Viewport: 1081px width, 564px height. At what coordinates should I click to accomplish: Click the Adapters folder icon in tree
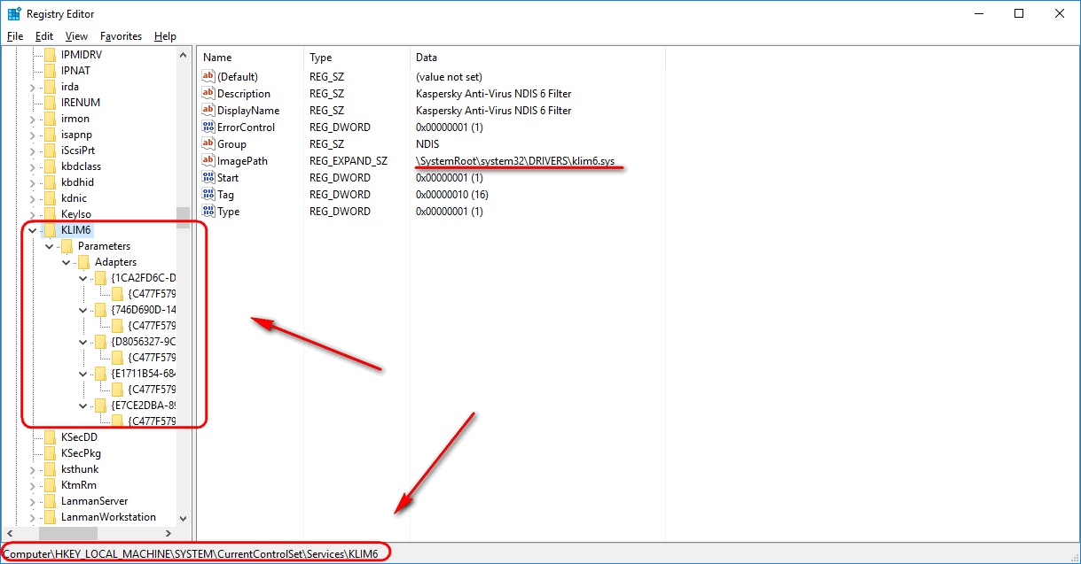[x=83, y=262]
